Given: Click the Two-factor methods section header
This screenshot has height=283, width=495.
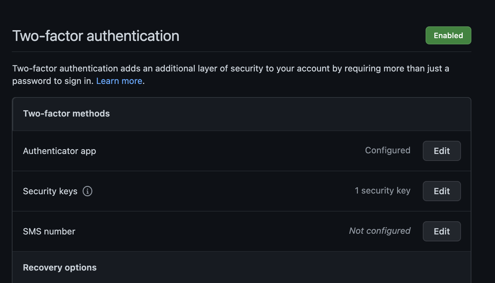Looking at the screenshot, I should click(x=66, y=113).
